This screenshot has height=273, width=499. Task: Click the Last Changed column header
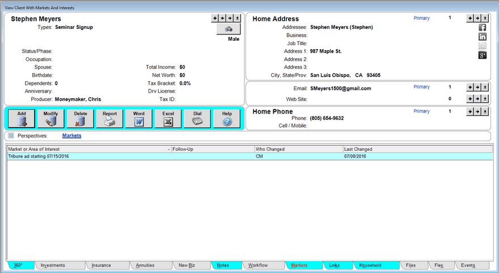417,149
